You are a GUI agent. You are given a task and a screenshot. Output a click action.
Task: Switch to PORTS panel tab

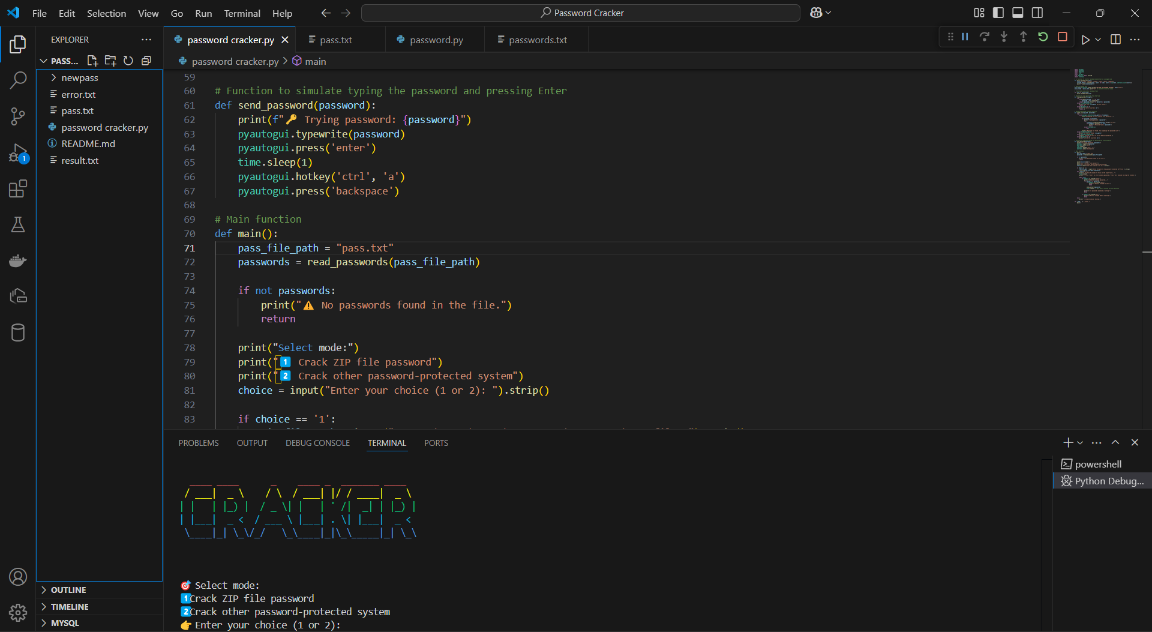(x=436, y=443)
